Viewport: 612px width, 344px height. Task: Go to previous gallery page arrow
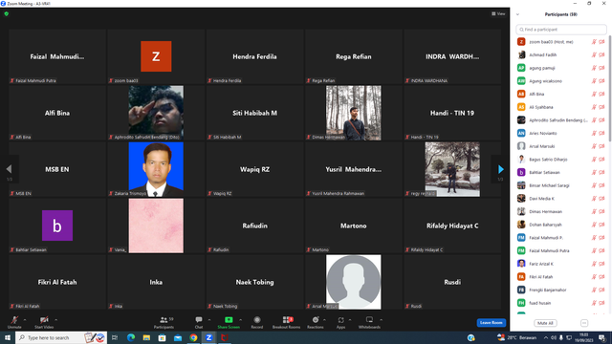9,169
